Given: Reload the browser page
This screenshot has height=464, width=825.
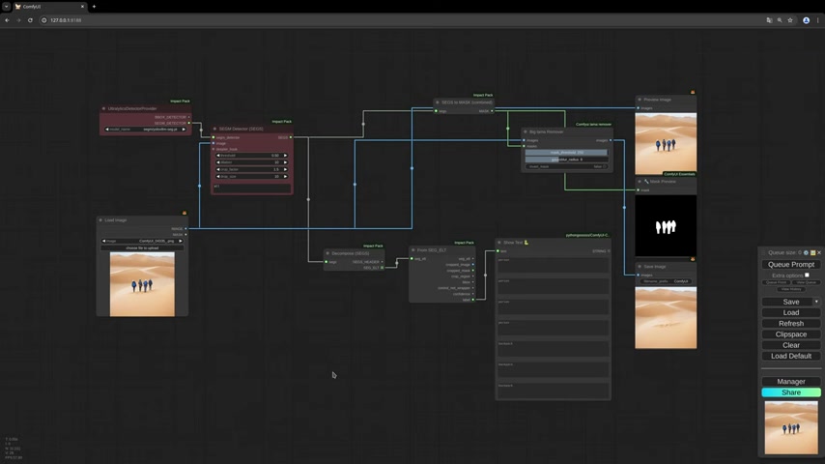Looking at the screenshot, I should click(30, 19).
